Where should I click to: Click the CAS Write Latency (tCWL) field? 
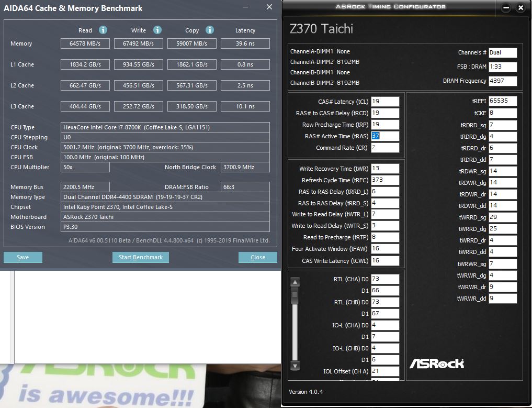pos(385,261)
